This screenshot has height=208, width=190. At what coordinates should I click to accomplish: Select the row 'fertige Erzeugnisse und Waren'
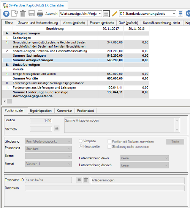click(x=76, y=74)
